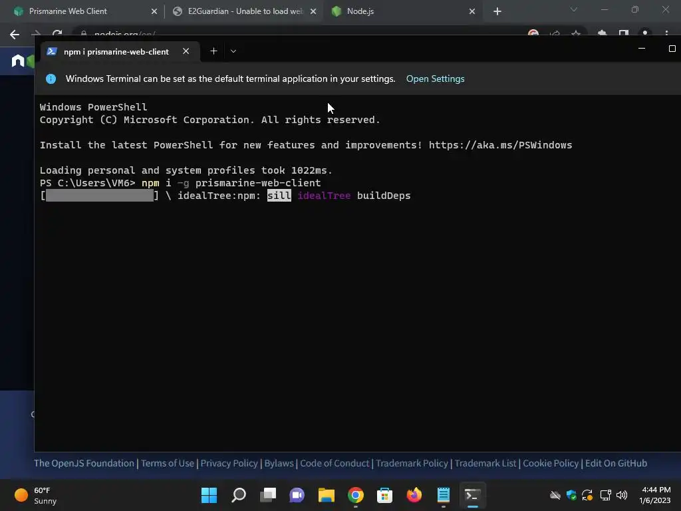Open the Privacy Policy footer link

coord(229,463)
